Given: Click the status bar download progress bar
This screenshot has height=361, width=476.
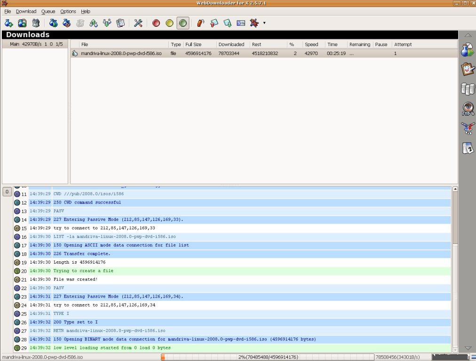Looking at the screenshot, I should [x=268, y=357].
